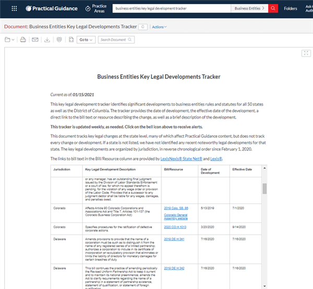Screen dimensions: 313x289
Task: Expand the Business Entities search filter
Action: click(249, 8)
